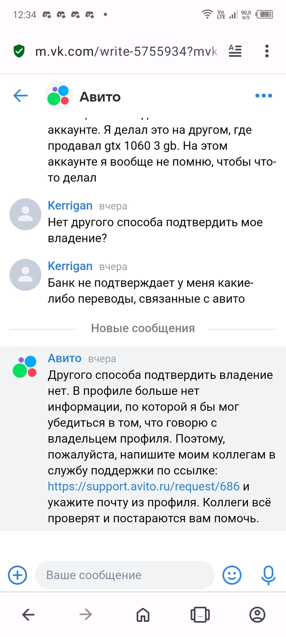This screenshot has height=637, width=286.
Task: Tap the Авито group avatar in header
Action: [58, 96]
